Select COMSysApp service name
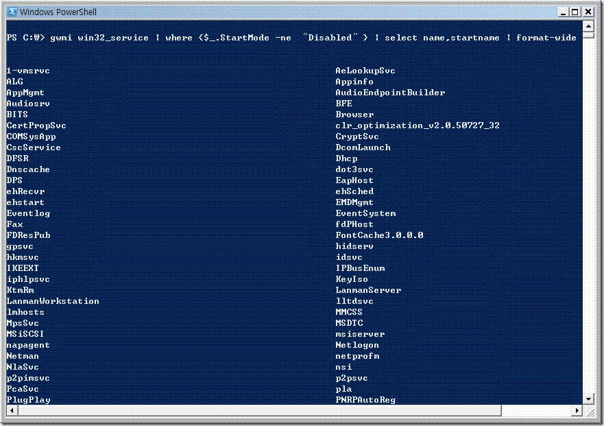Viewport: 604px width, 426px height. pos(32,137)
